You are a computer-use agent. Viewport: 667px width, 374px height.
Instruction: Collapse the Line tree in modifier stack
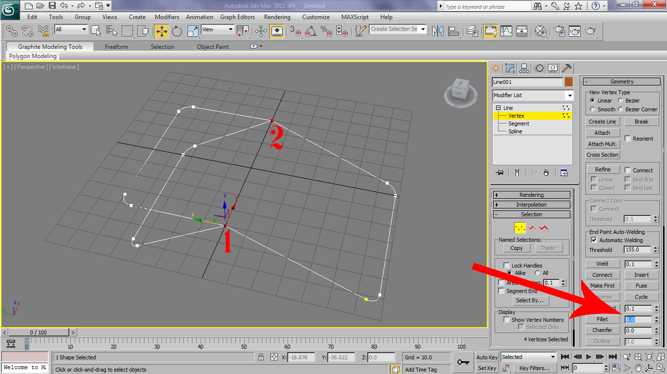tap(498, 108)
